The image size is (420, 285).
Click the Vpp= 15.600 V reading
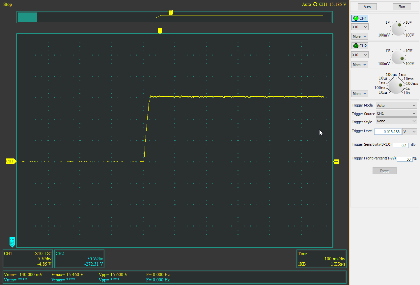113,274
